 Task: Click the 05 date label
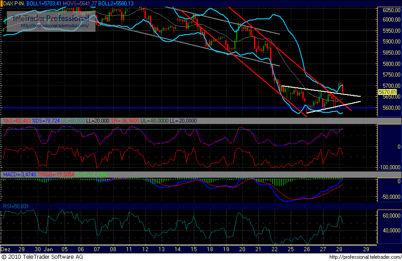[x=64, y=249]
